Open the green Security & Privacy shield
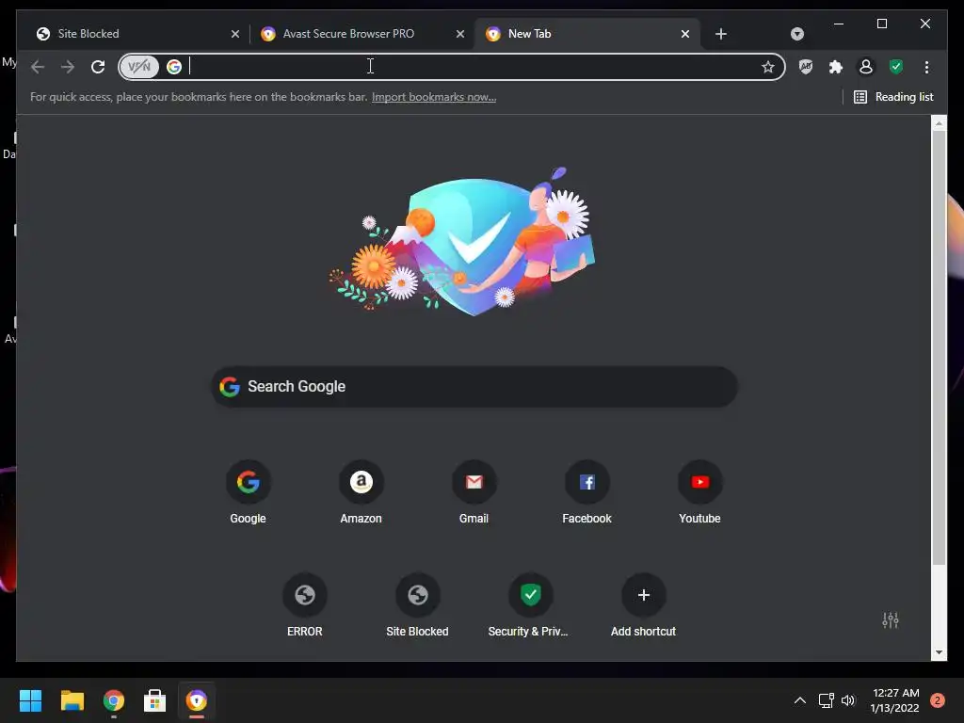The width and height of the screenshot is (964, 723). tap(896, 67)
